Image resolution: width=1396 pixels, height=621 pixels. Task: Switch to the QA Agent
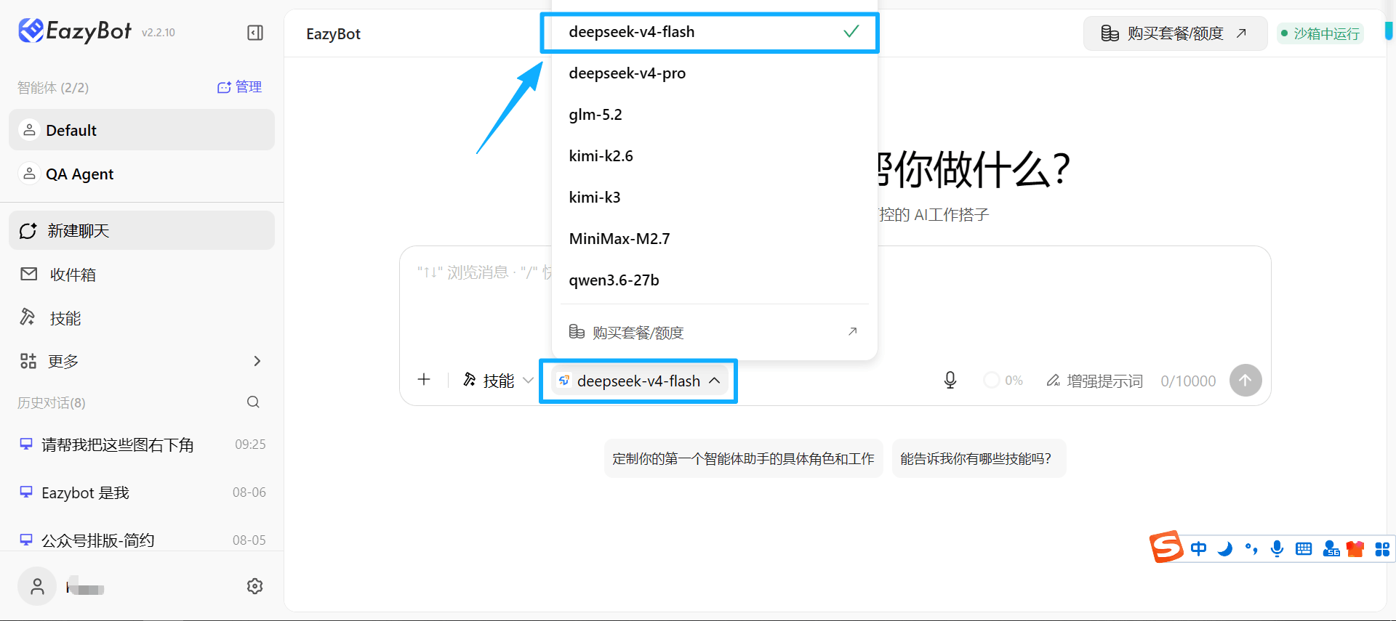pos(142,174)
